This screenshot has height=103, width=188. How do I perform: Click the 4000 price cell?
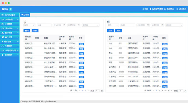point(121,81)
